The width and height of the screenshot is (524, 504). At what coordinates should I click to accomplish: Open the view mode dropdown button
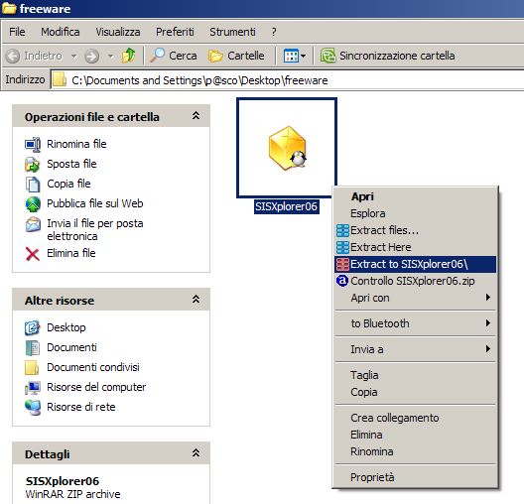click(295, 56)
